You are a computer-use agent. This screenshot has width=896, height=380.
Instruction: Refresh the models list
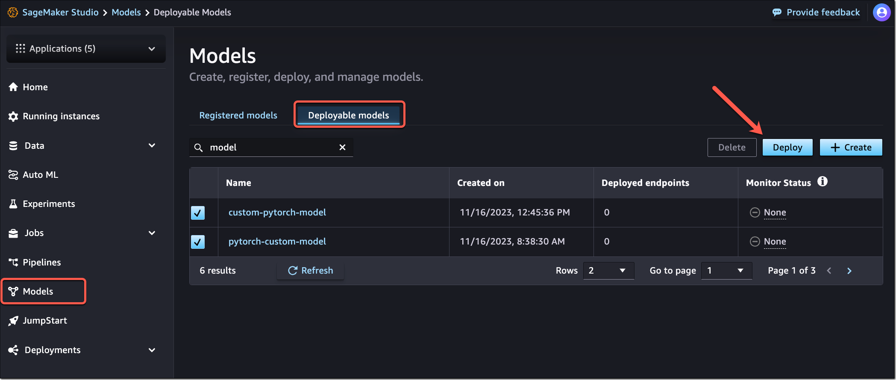click(x=311, y=271)
